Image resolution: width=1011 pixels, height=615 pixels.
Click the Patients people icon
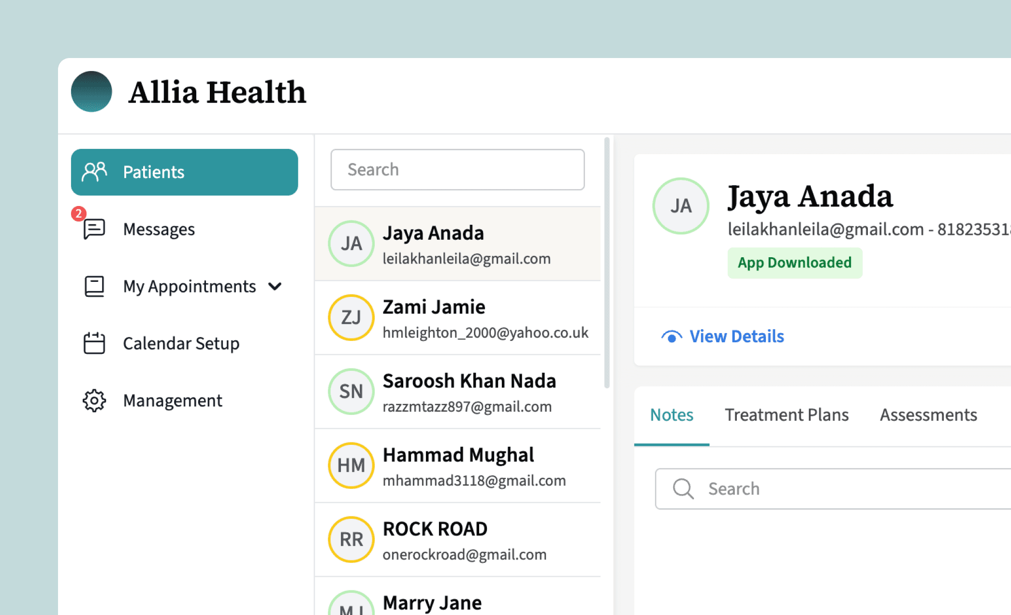(94, 172)
